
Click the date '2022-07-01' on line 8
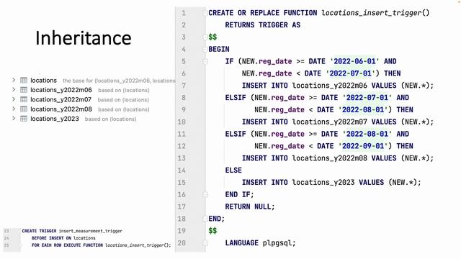367,98
